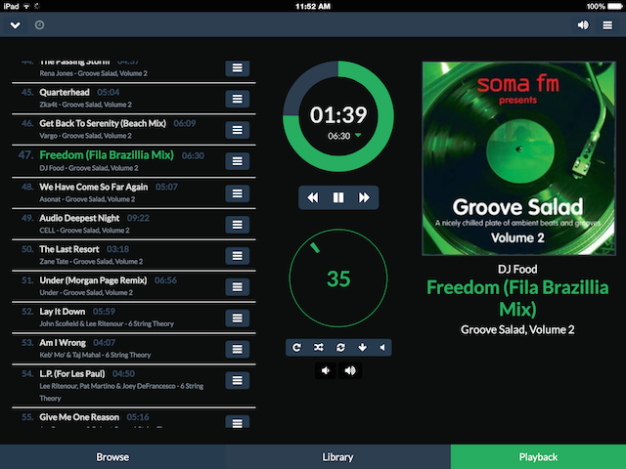
Task: Play track 49 Audio Deepest Night
Action: [x=134, y=224]
